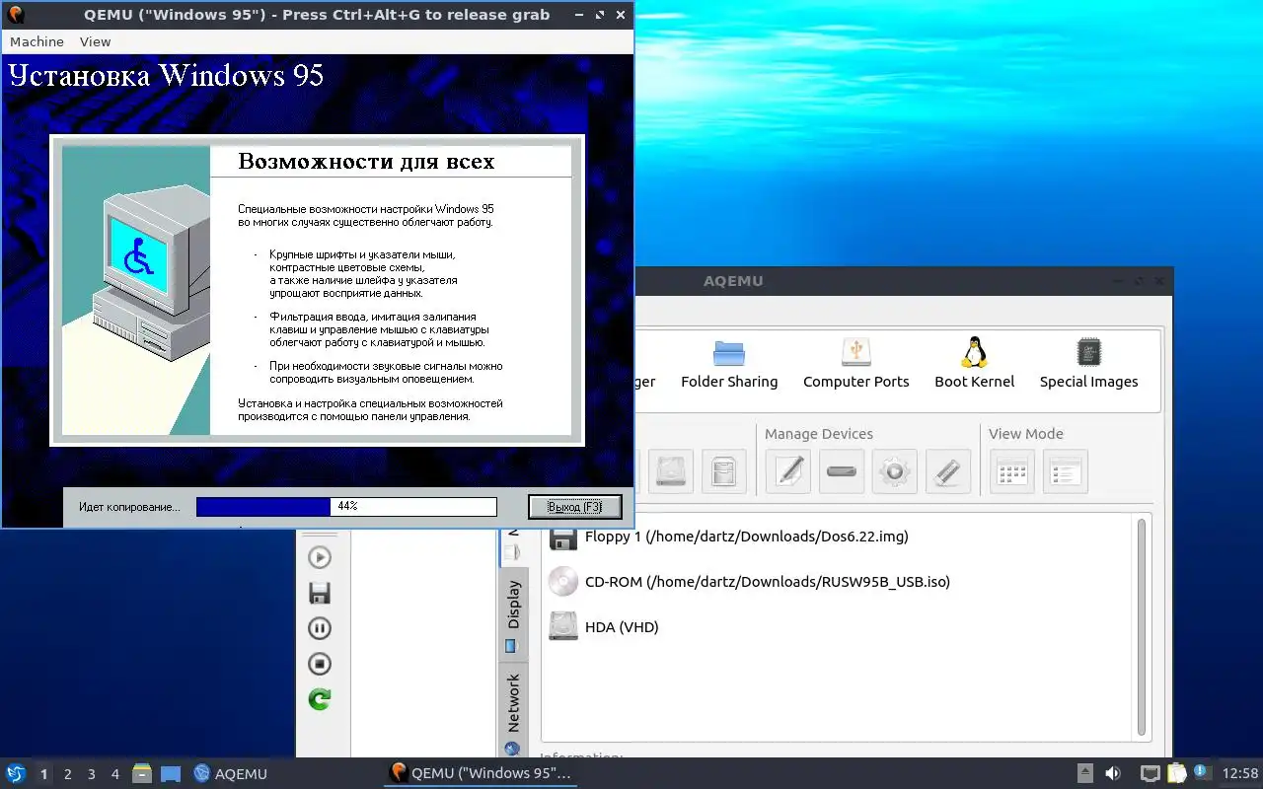1263x789 pixels.
Task: Switch to workspace 1
Action: click(x=43, y=774)
